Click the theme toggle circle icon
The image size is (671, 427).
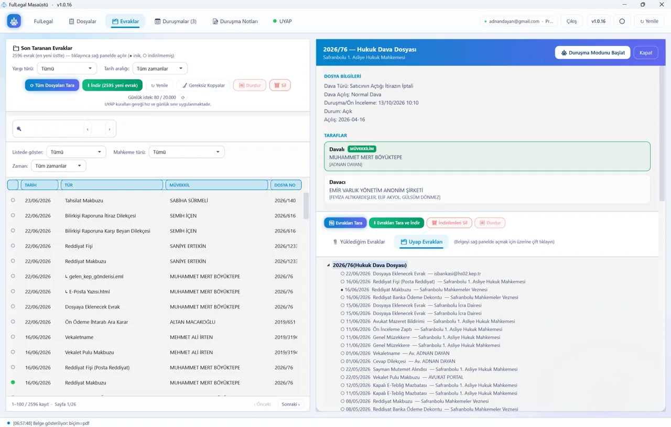[x=622, y=21]
